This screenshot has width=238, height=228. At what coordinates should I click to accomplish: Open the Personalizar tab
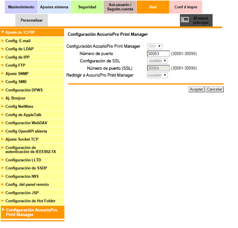pyautogui.click(x=32, y=20)
